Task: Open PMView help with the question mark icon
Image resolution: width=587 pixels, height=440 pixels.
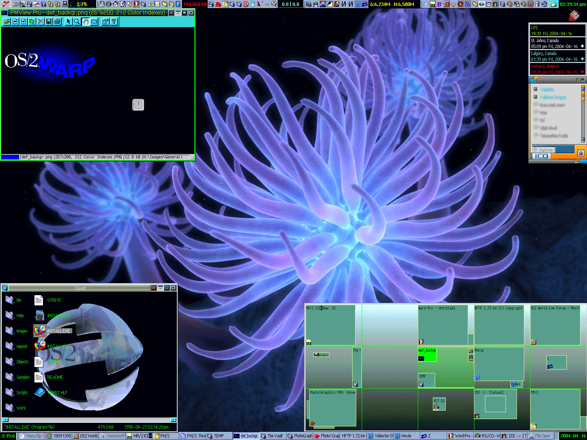Action: point(114,22)
